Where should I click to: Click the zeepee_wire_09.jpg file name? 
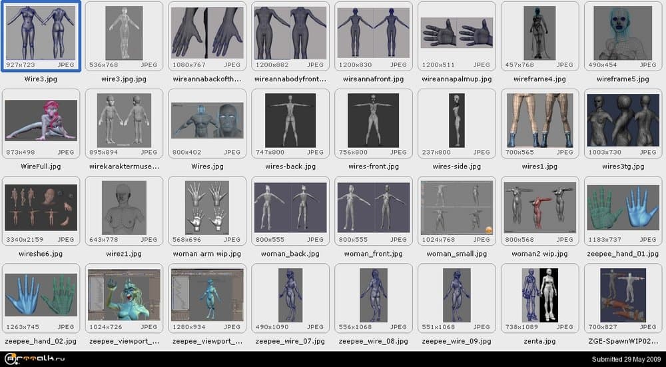click(x=457, y=341)
